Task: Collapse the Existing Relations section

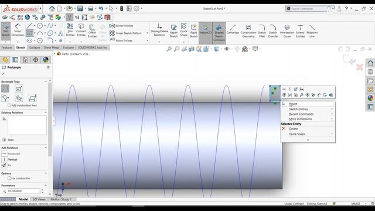Action: 46,113
